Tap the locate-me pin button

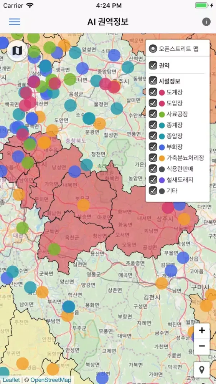click(x=202, y=369)
